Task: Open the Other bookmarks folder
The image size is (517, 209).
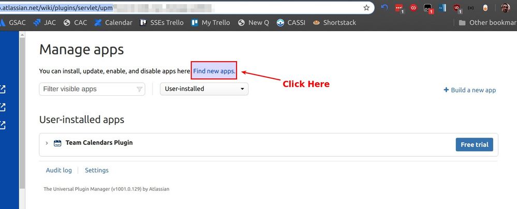Action: [488, 22]
